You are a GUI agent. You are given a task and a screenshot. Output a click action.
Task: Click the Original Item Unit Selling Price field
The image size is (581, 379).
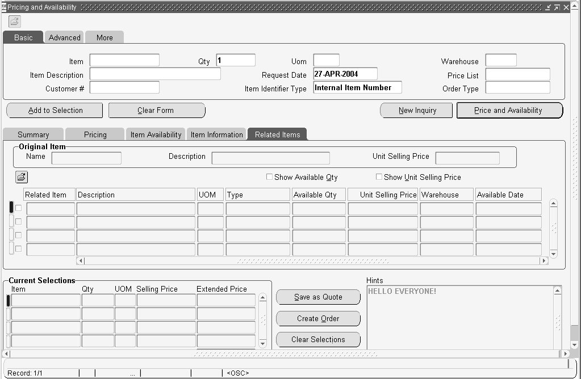467,158
